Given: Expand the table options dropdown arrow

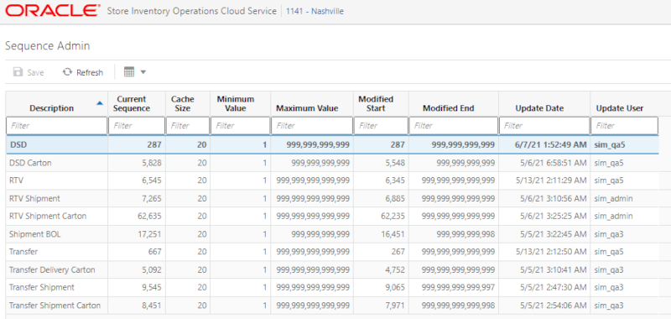Looking at the screenshot, I should [x=143, y=72].
